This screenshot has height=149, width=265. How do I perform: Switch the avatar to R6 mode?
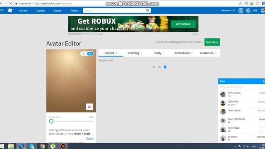click(84, 53)
